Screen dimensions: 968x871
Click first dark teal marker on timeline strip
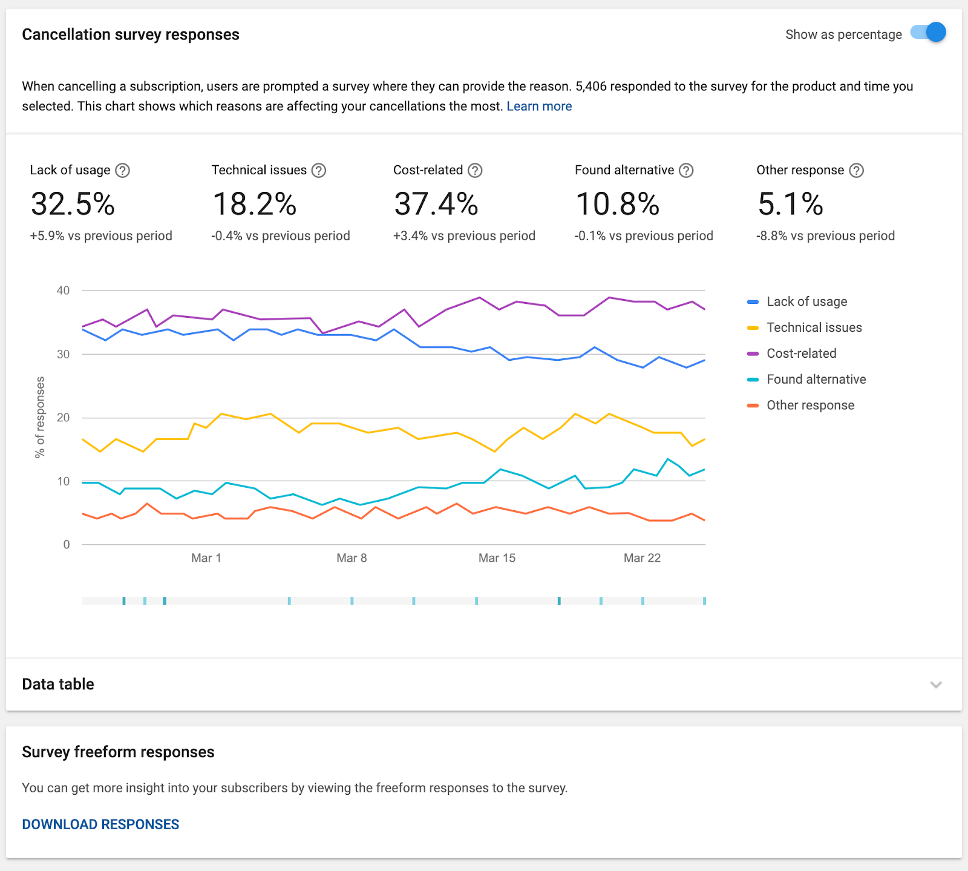coord(124,600)
